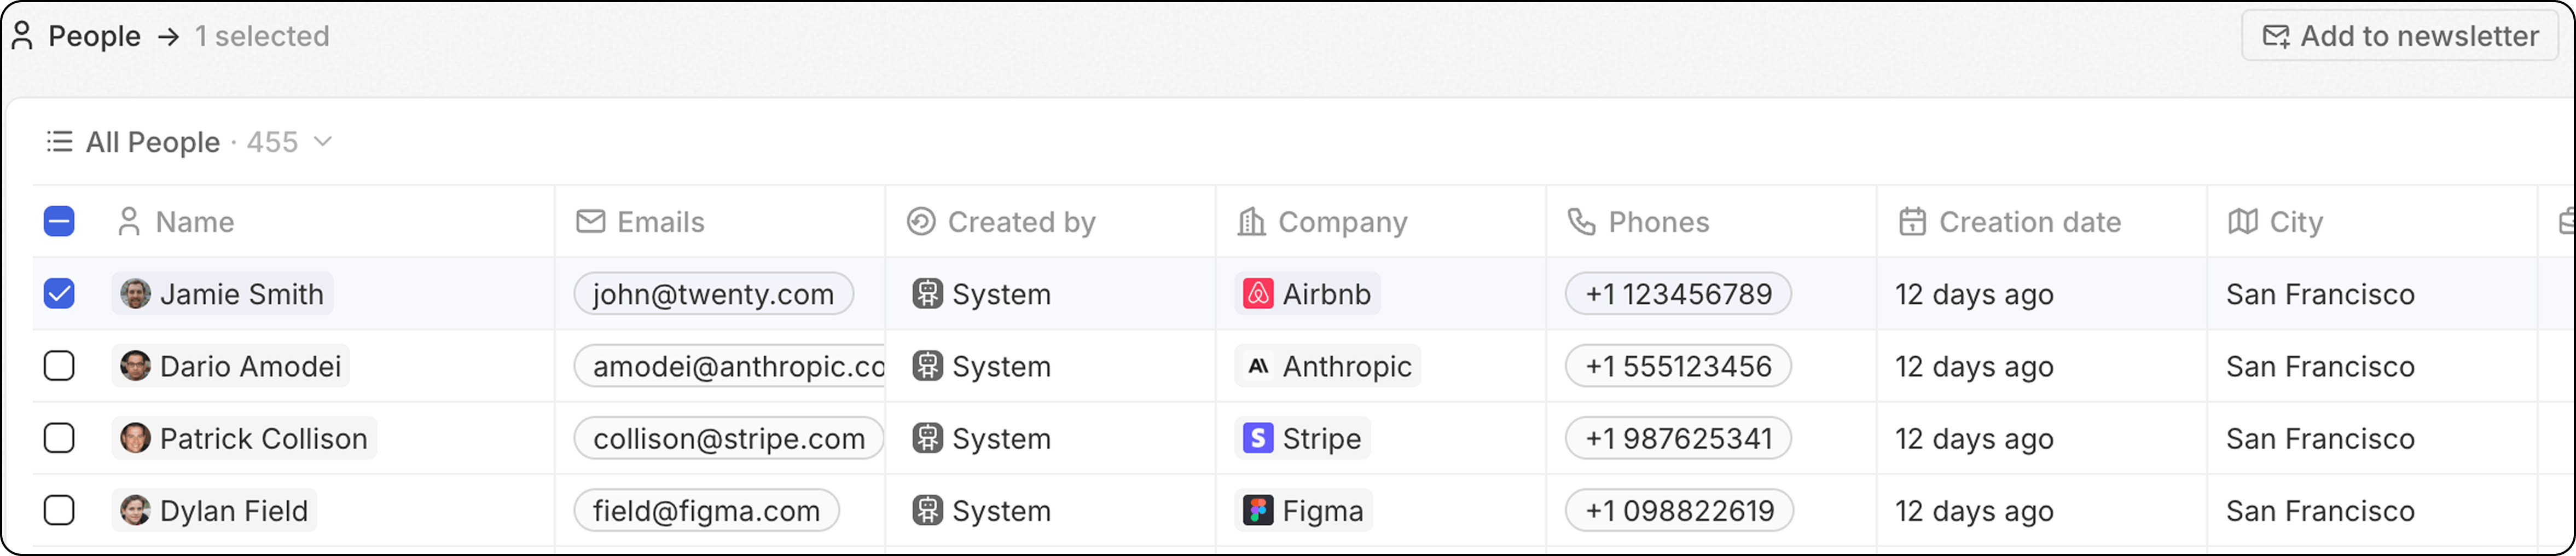Click the Airbnb company logo icon

point(1257,294)
